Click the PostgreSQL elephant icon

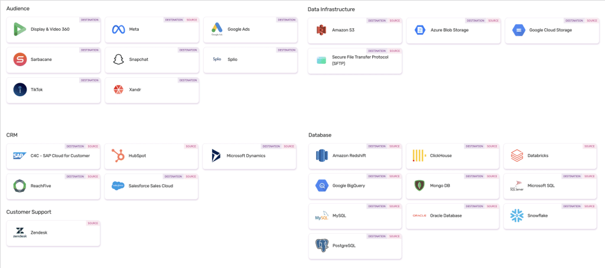pos(321,246)
